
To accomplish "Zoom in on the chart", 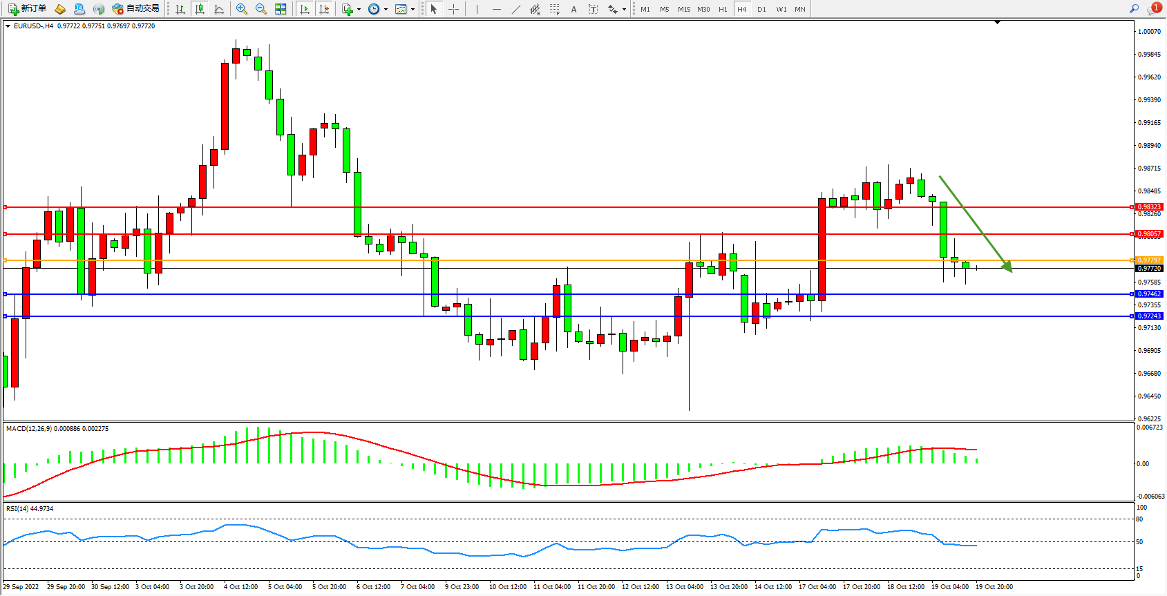I will tap(242, 9).
